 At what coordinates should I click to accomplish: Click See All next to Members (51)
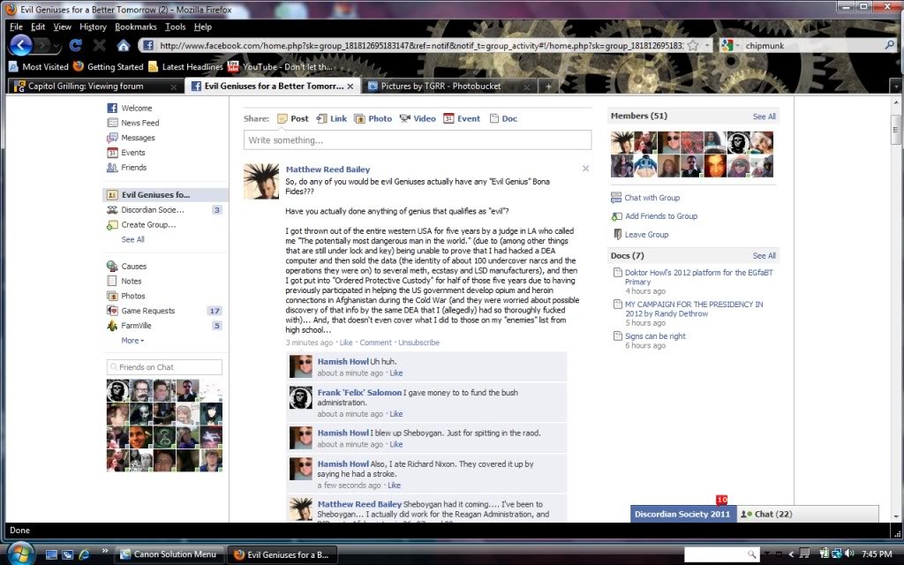pyautogui.click(x=764, y=117)
